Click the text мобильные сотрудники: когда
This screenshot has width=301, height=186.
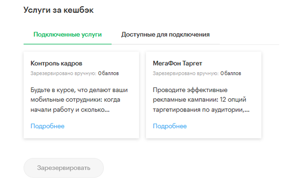point(75,100)
